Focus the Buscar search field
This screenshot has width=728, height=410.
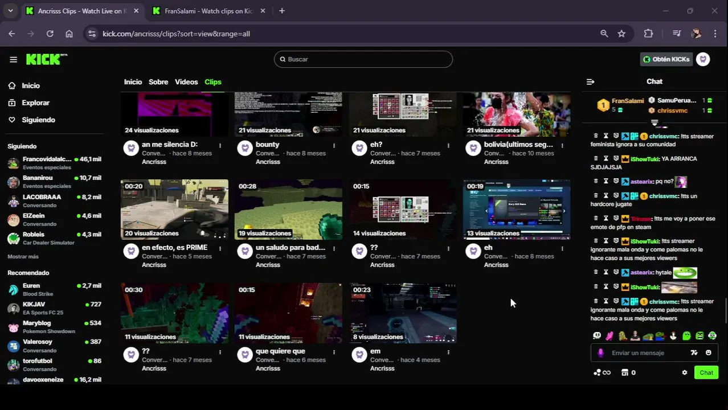(363, 59)
